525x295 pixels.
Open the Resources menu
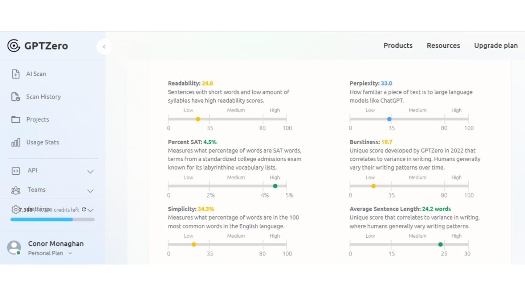pos(443,46)
